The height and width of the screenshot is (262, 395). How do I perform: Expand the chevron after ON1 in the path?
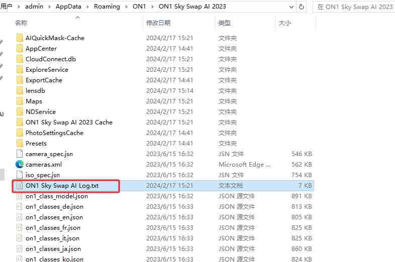[x=152, y=7]
